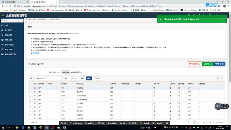Switch to the first browser tab
The height and width of the screenshot is (130, 231).
tap(15, 2)
